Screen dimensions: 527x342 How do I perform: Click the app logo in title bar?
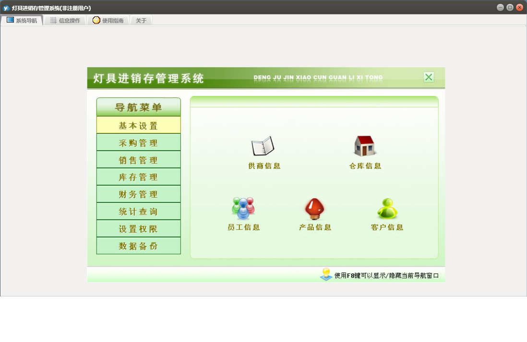point(6,8)
